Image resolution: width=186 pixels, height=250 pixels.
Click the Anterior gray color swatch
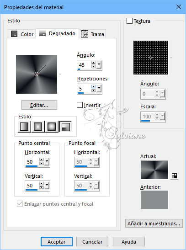[x=154, y=200]
